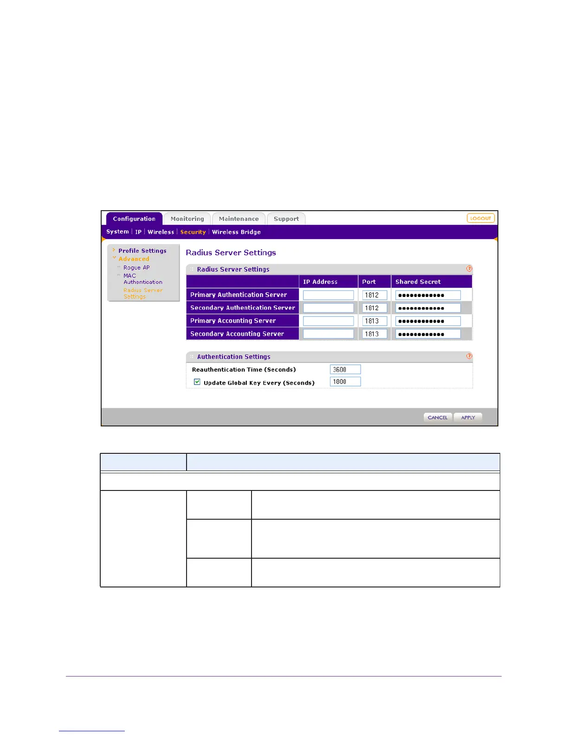
Task: Switch to the Maintenance tab
Action: click(x=239, y=219)
